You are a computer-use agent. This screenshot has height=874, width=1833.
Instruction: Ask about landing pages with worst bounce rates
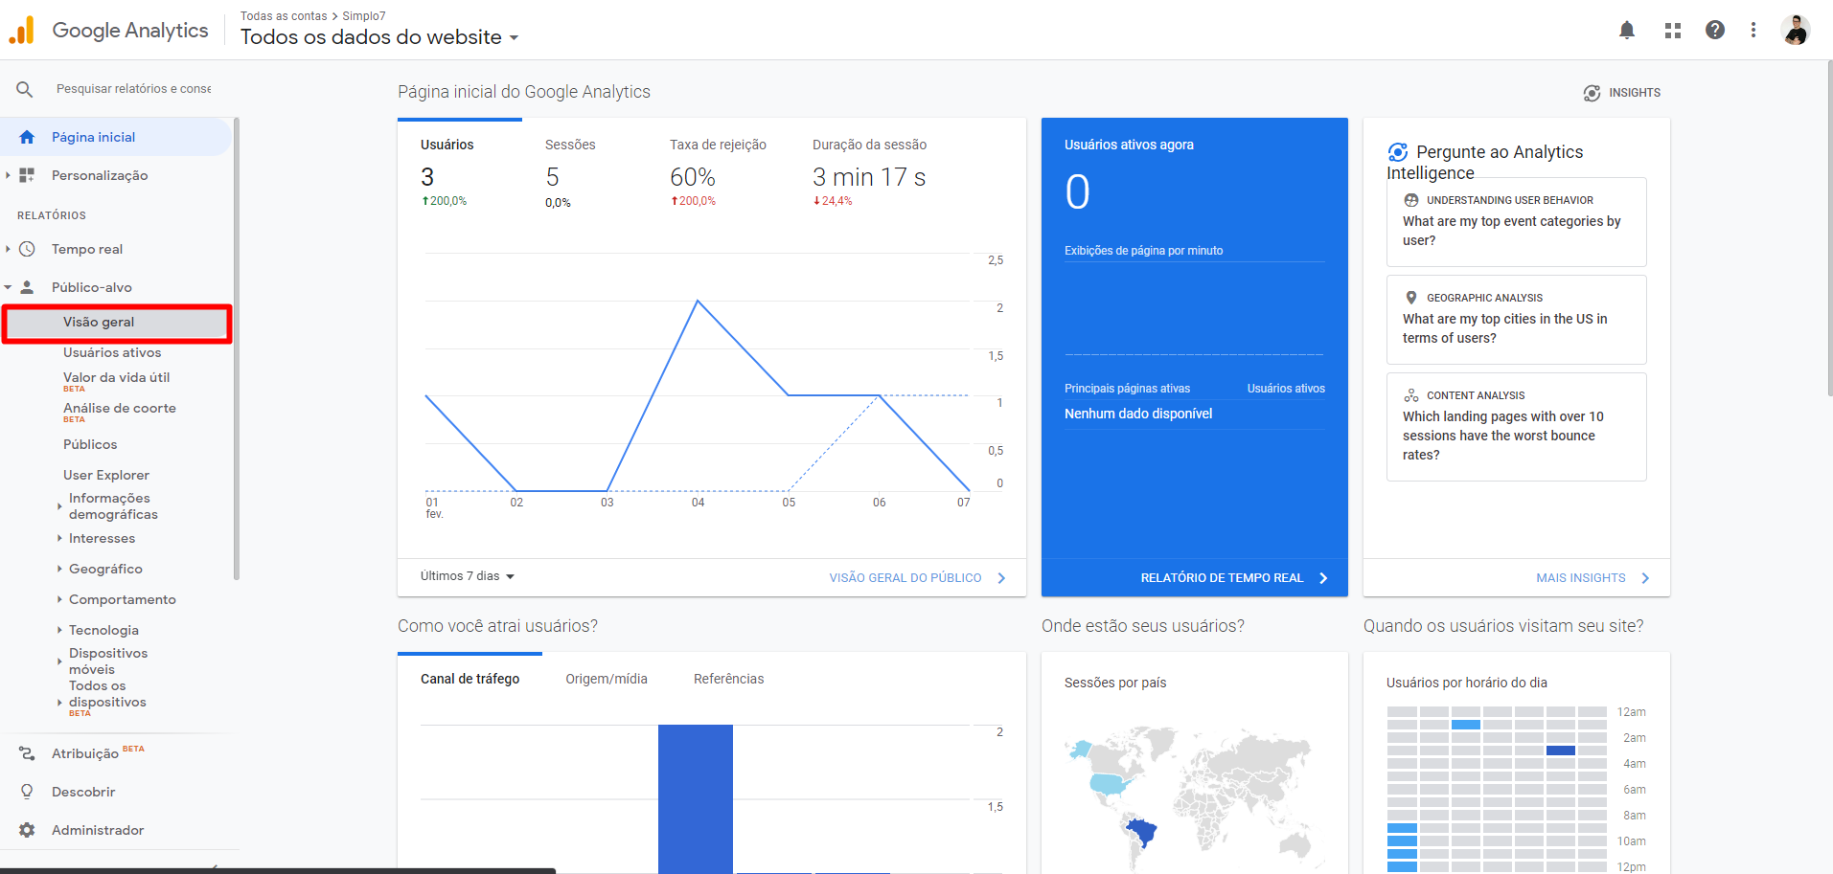pos(1517,427)
